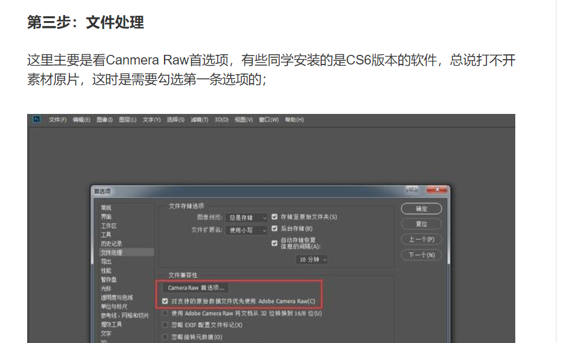
Task: Select 性能 category in preferences list
Action: pyautogui.click(x=106, y=271)
